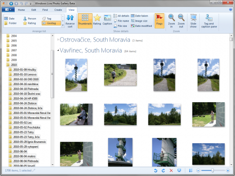Image resolution: width=235 pixels, height=176 pixels.
Task: Click the Back navigation arrow
Action: point(11,3)
